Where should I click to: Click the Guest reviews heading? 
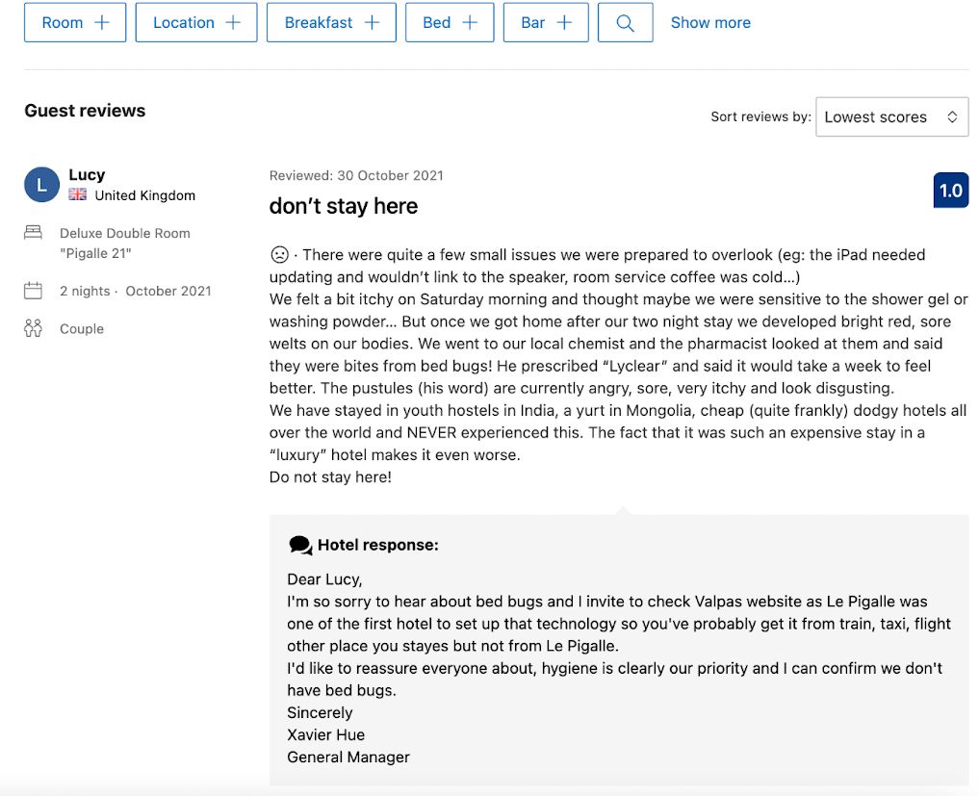[x=85, y=111]
